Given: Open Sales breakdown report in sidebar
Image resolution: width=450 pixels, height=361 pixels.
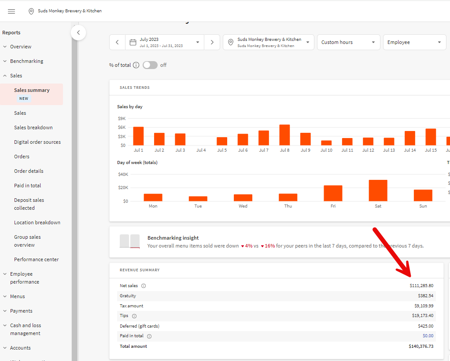Looking at the screenshot, I should (x=33, y=128).
